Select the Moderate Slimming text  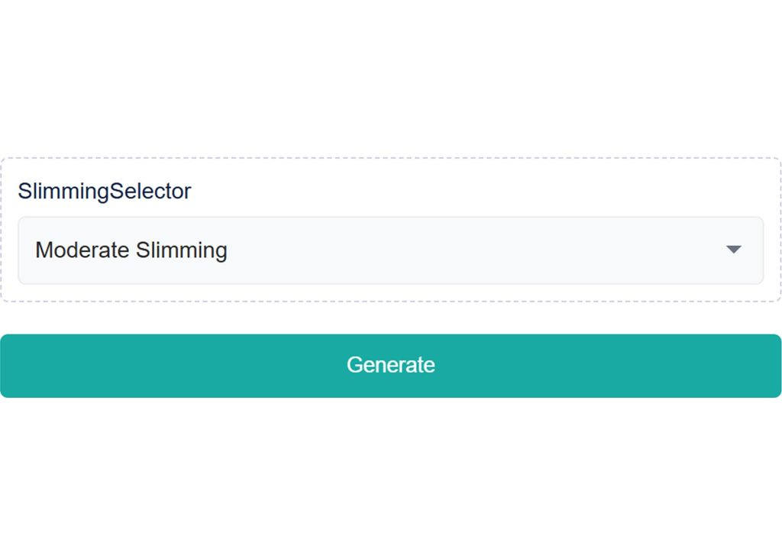131,250
